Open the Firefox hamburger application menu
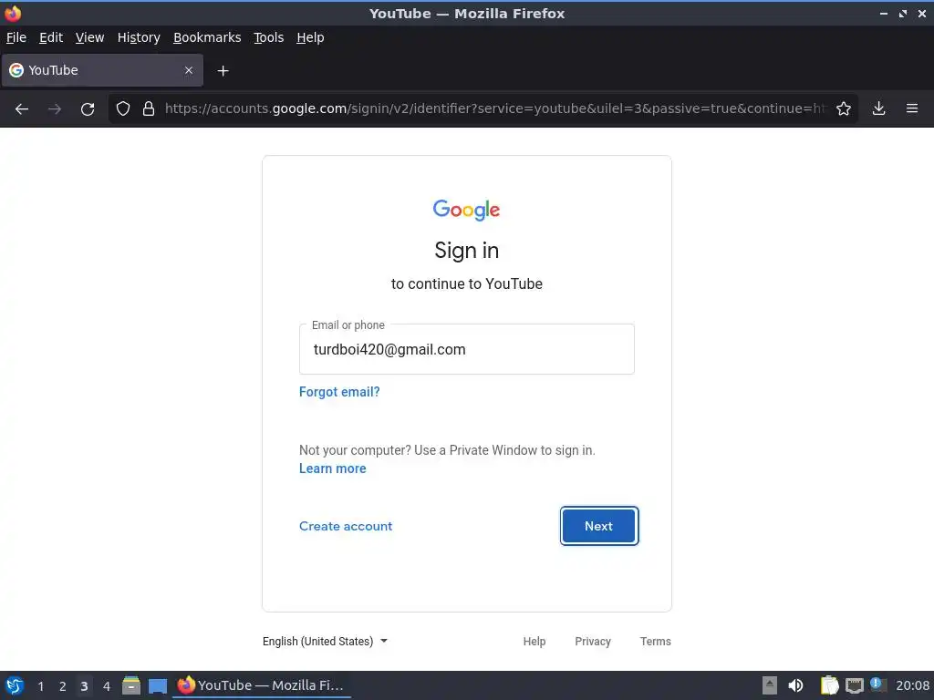The height and width of the screenshot is (700, 934). tap(912, 108)
